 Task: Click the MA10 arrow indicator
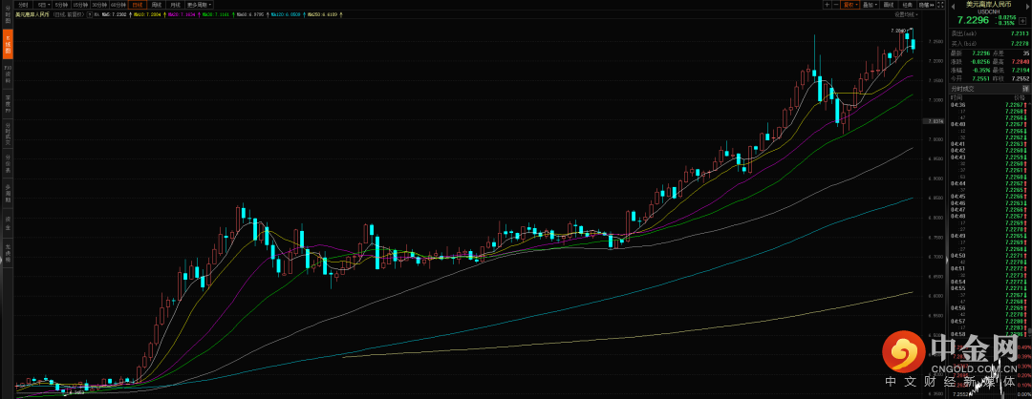point(164,14)
